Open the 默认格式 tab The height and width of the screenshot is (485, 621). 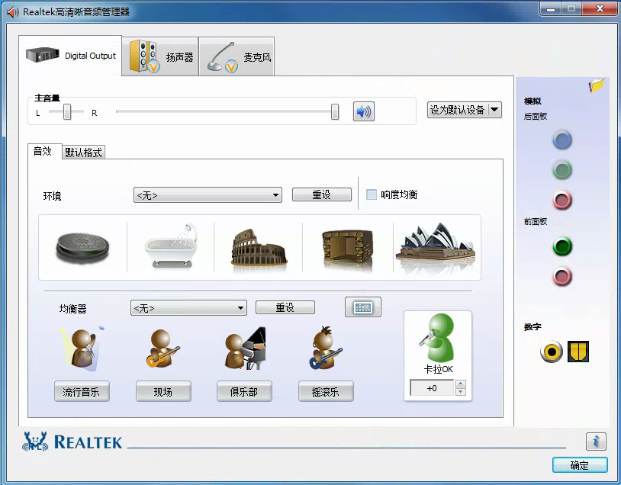[84, 153]
